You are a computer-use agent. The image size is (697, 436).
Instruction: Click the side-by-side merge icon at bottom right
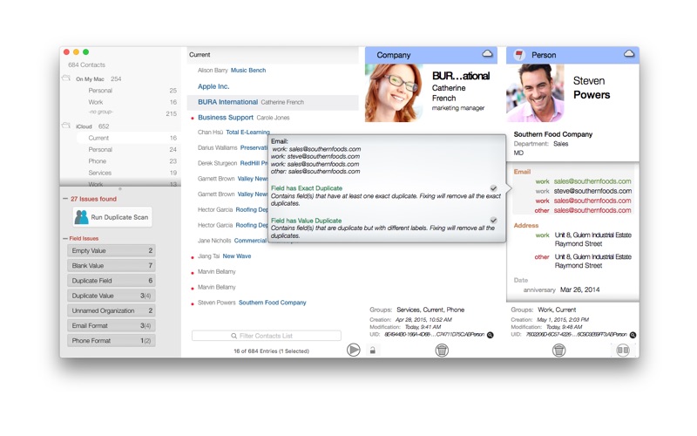point(623,351)
